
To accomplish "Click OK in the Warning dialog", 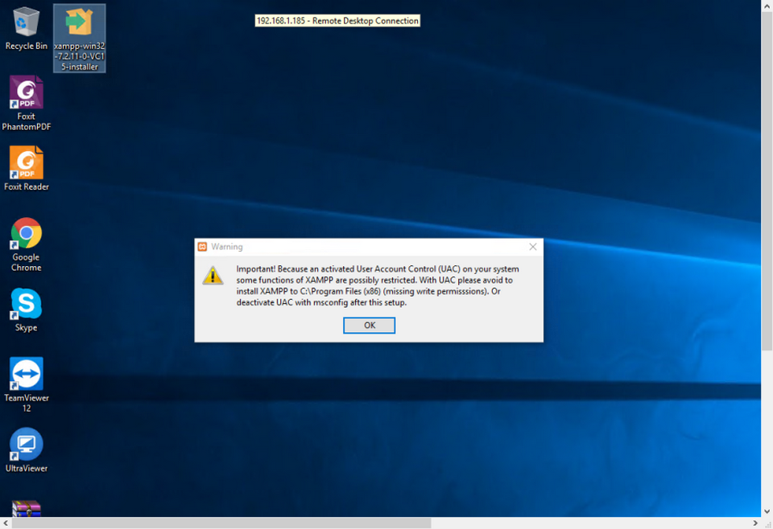I will pyautogui.click(x=369, y=326).
